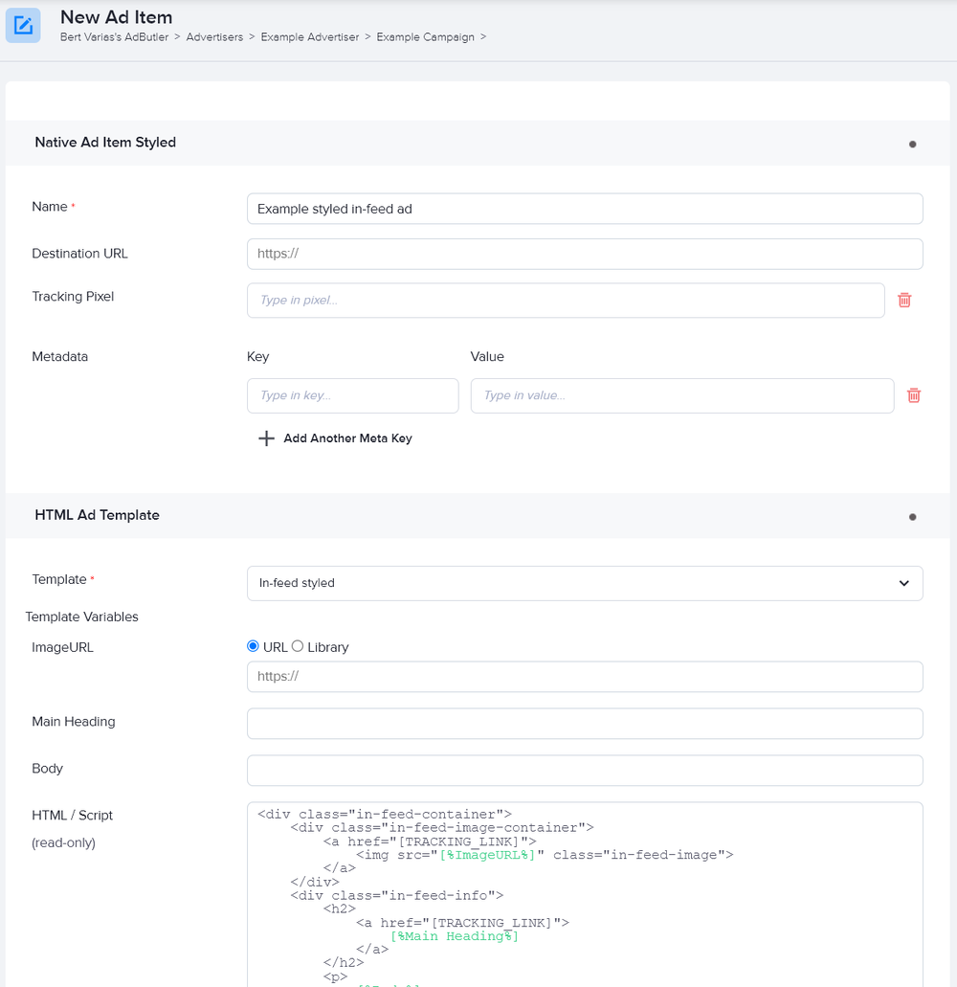Select the URL radio option for ImageURL
This screenshot has width=957, height=987.
click(x=253, y=646)
